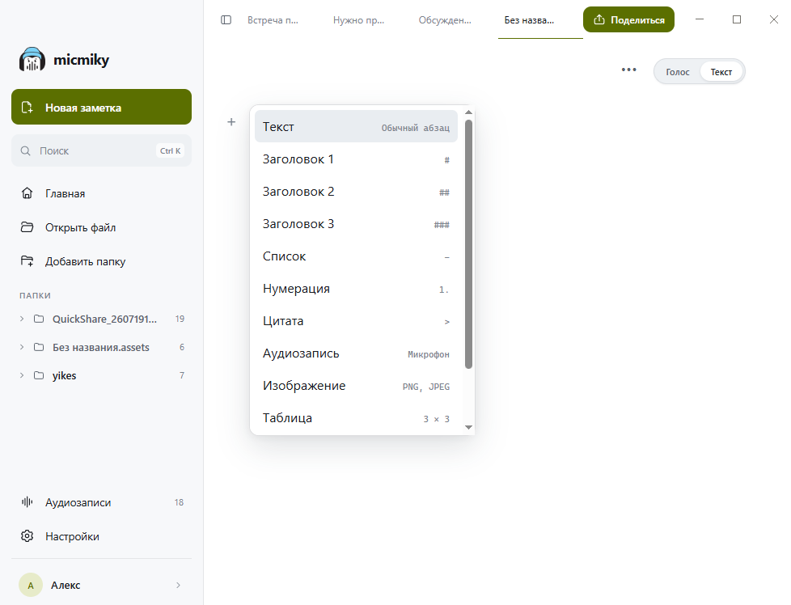Click the search magnifier icon

25,150
